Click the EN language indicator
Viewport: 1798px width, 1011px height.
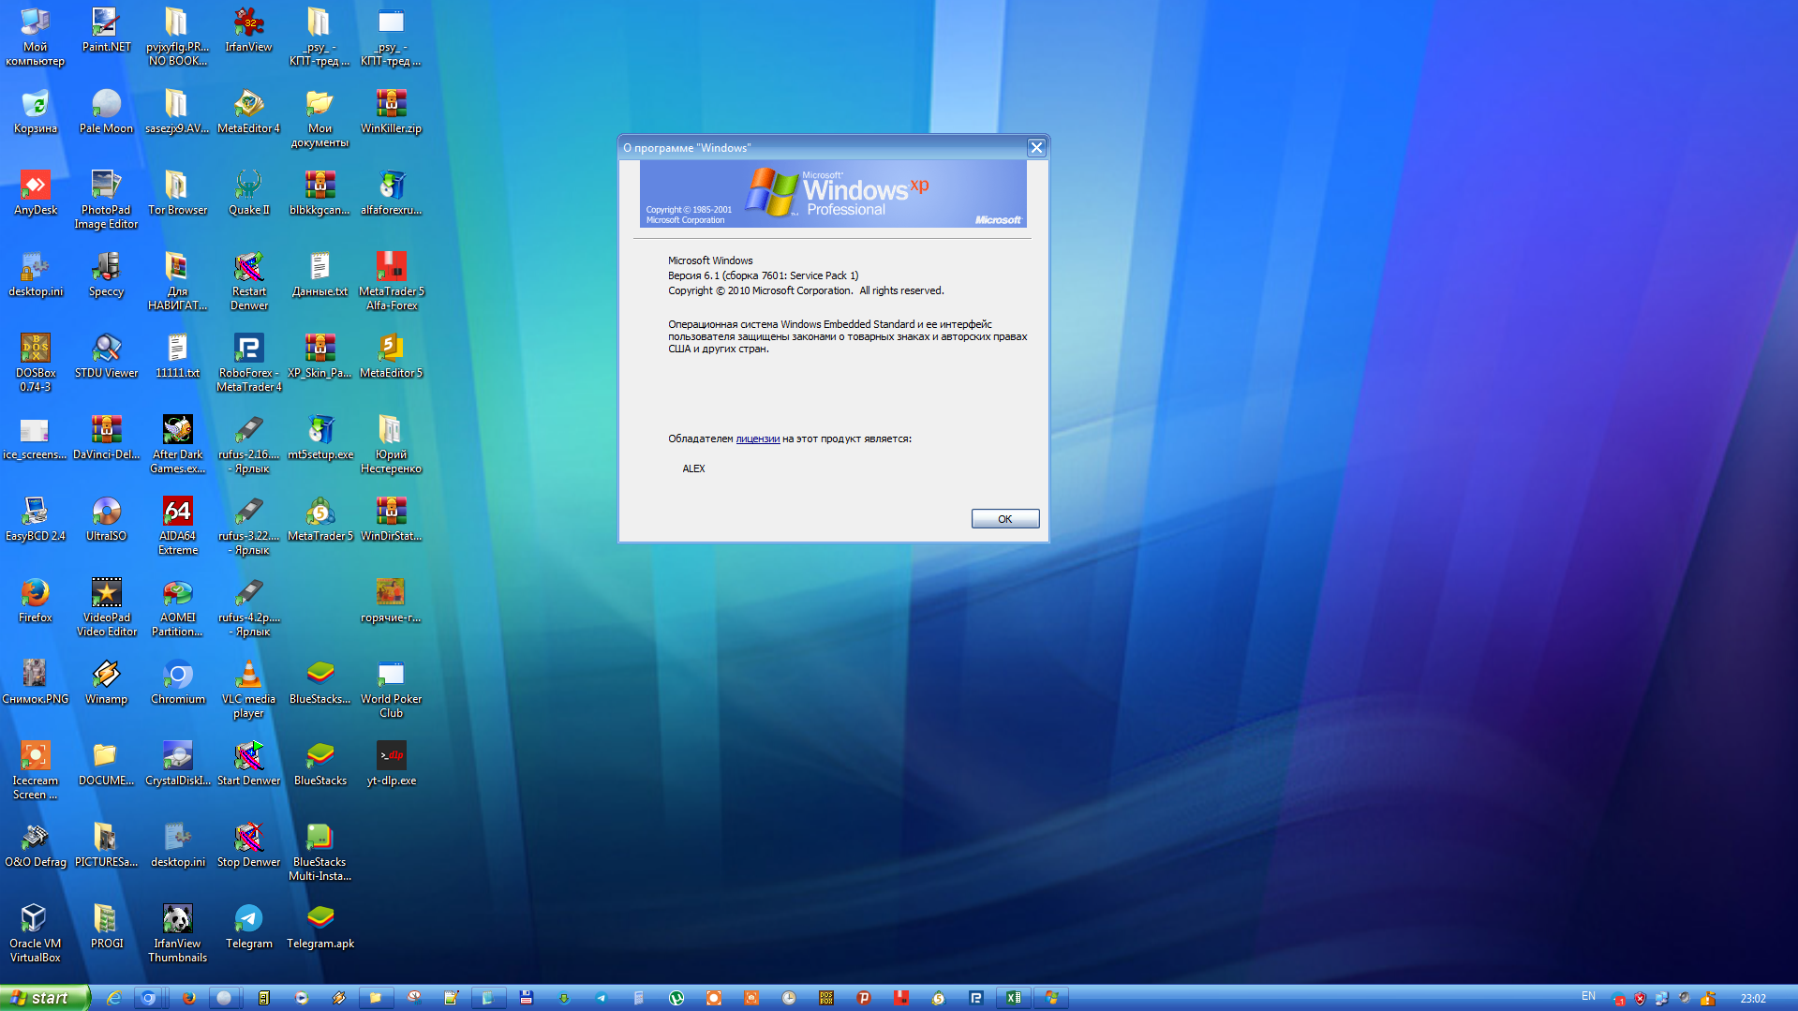coord(1588,996)
